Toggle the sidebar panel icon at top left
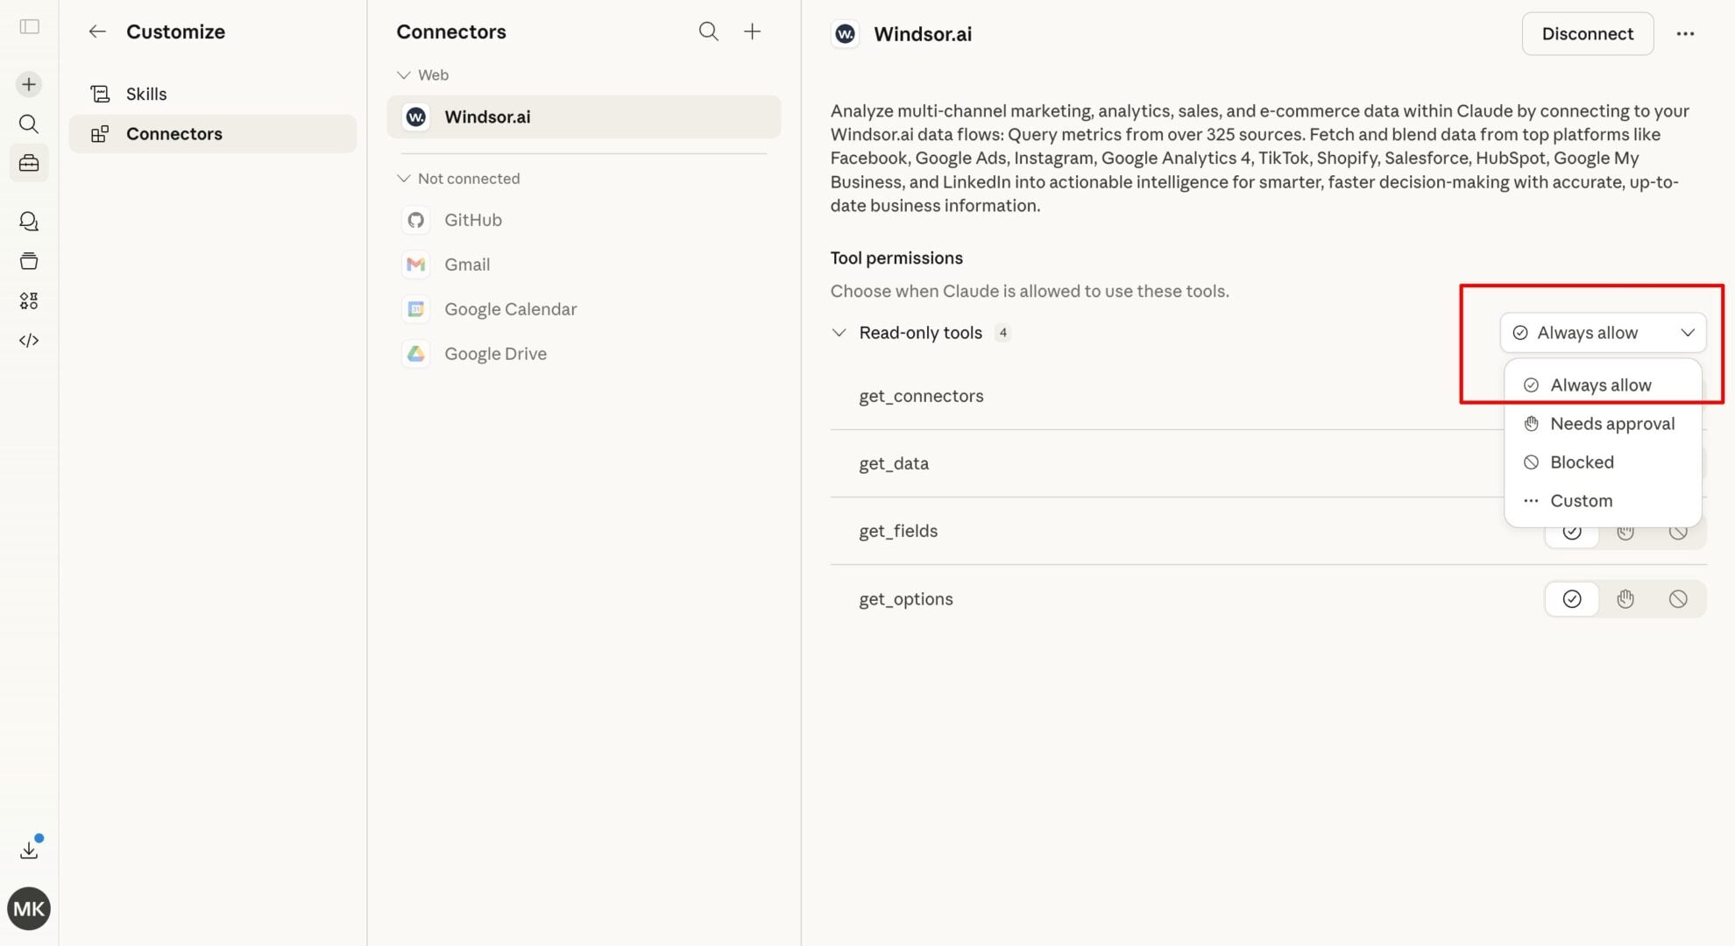The width and height of the screenshot is (1735, 946). (x=30, y=26)
